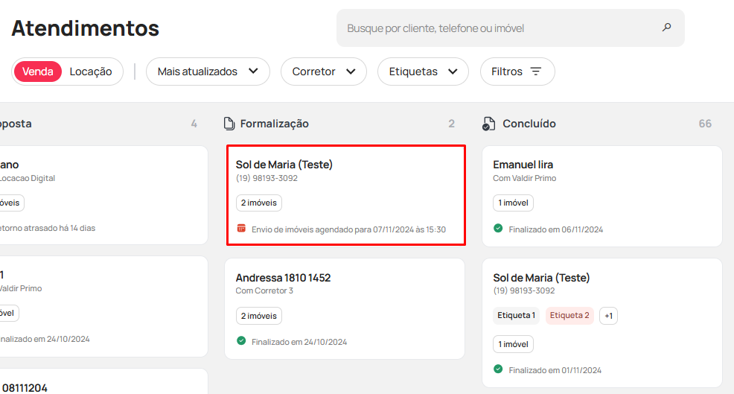Click 'Finalizado em 06/11/2024' text
The height and width of the screenshot is (394, 734).
[555, 229]
